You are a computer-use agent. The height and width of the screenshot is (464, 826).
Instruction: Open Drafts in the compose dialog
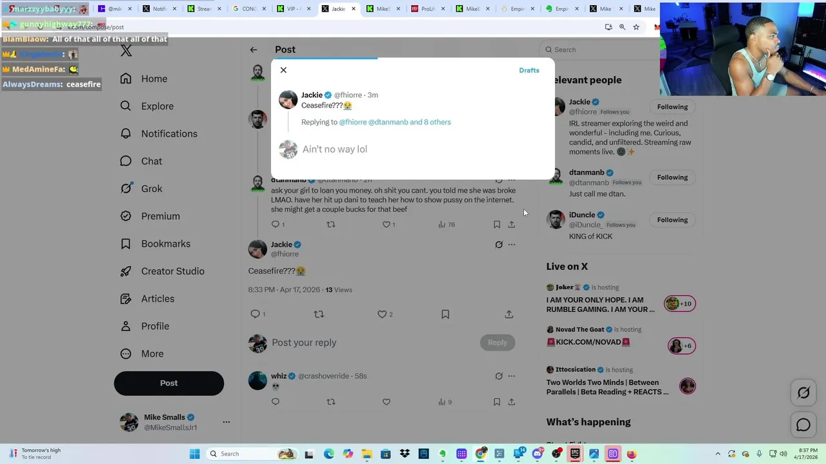point(529,70)
